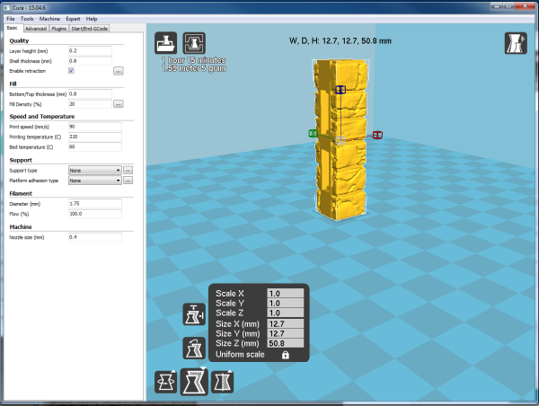Select the Mirror tool icon
Screen dimensions: 539x406
tap(221, 381)
